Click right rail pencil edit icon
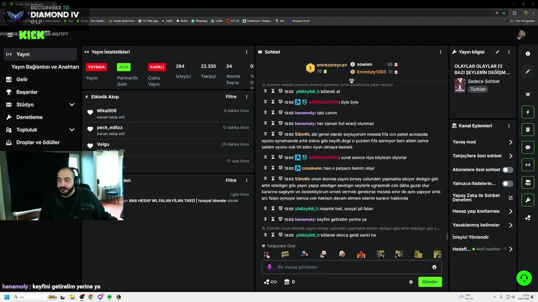Image resolution: width=538 pixels, height=302 pixels. click(528, 71)
